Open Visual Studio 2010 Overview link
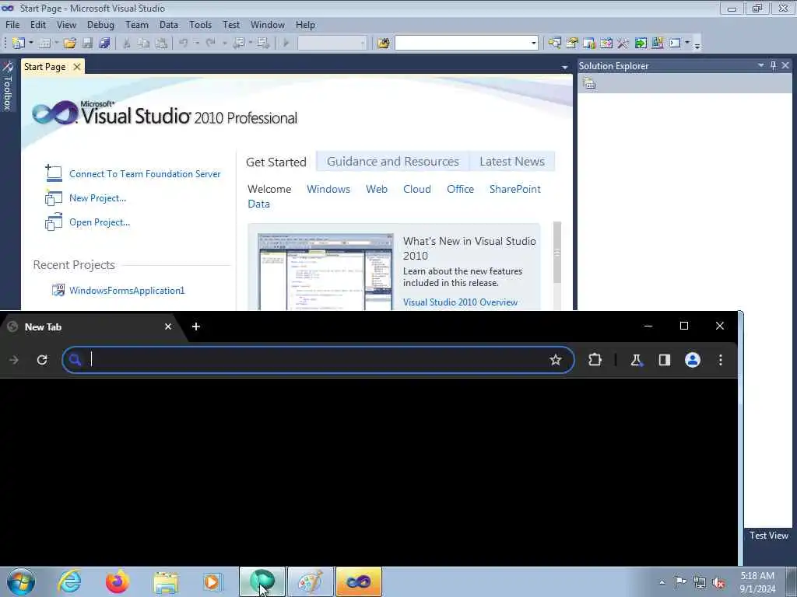This screenshot has width=797, height=597. [x=460, y=302]
